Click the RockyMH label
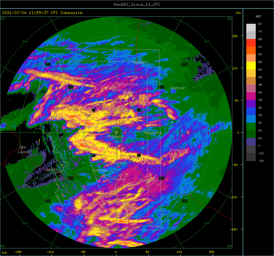 [80, 85]
